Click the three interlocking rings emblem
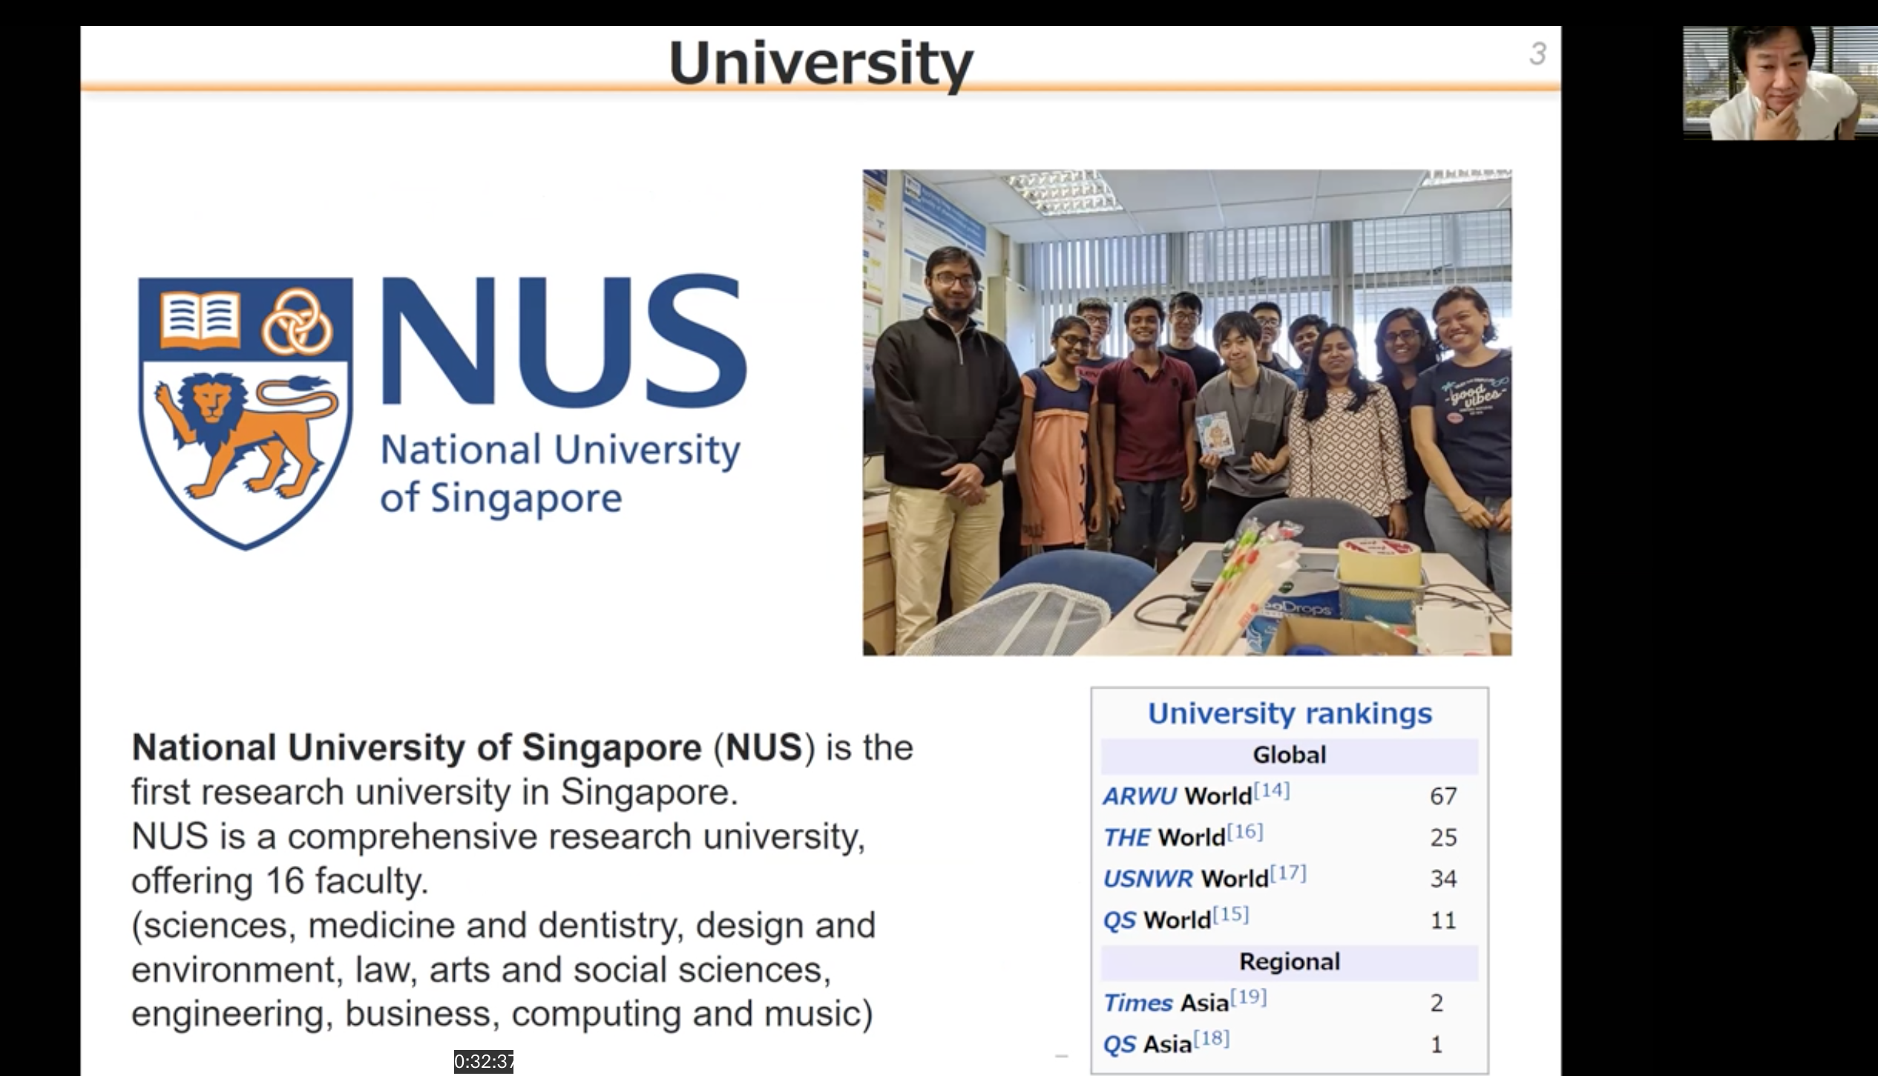Image resolution: width=1878 pixels, height=1076 pixels. click(298, 321)
